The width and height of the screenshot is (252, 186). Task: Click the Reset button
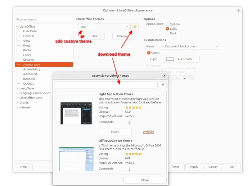175,167
